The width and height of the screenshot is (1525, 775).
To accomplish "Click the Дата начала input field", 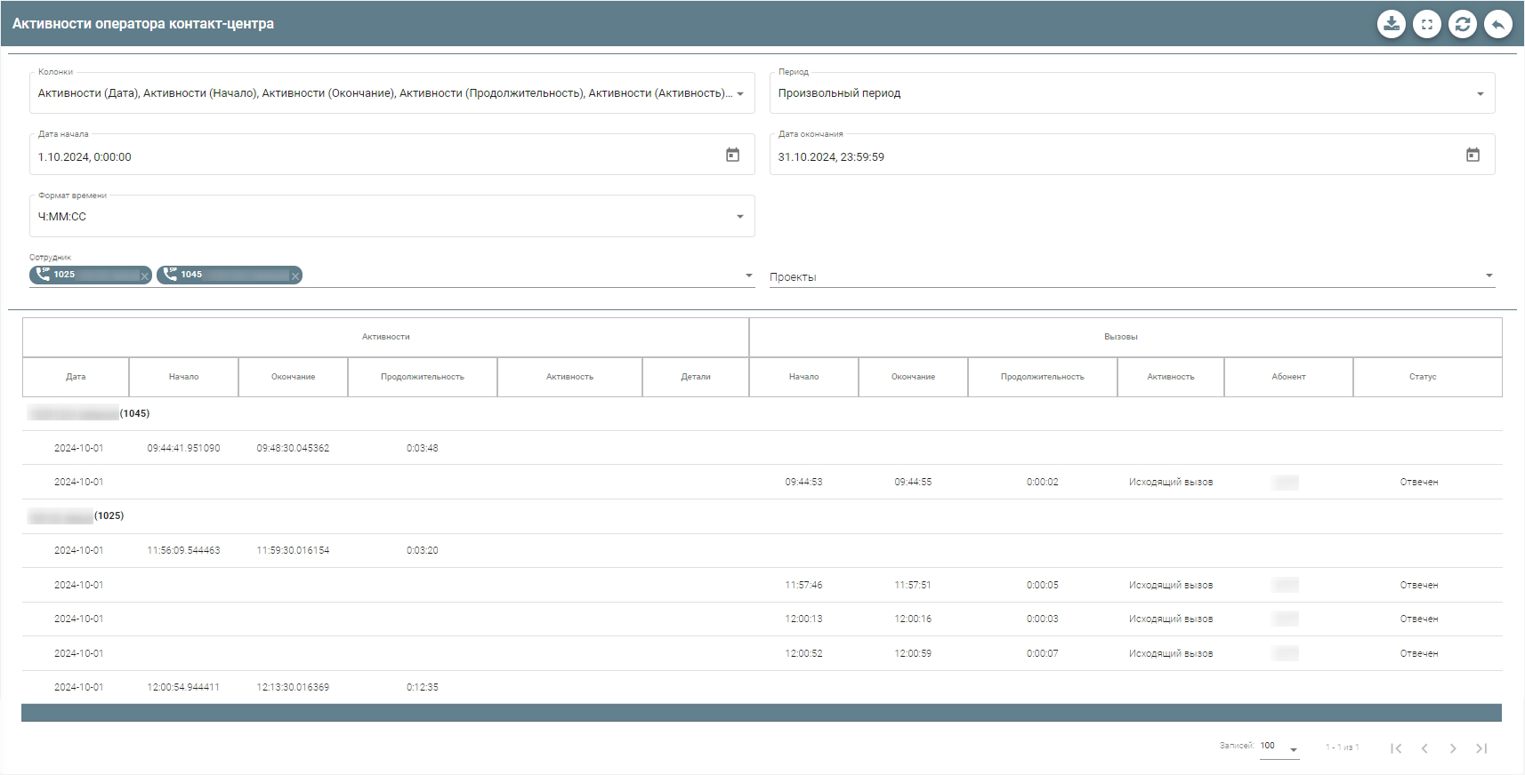I will (374, 156).
